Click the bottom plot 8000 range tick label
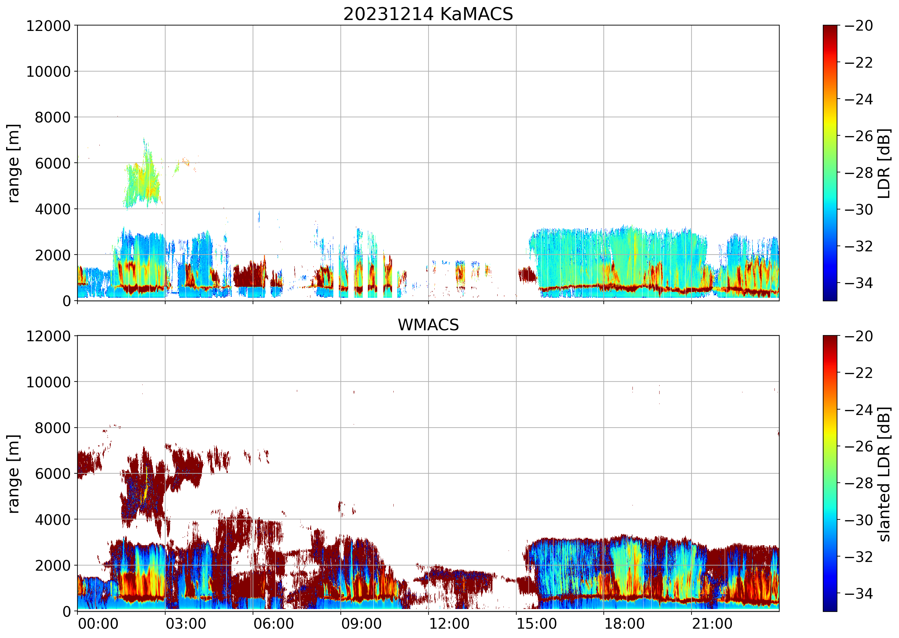The height and width of the screenshot is (638, 899). pos(53,428)
